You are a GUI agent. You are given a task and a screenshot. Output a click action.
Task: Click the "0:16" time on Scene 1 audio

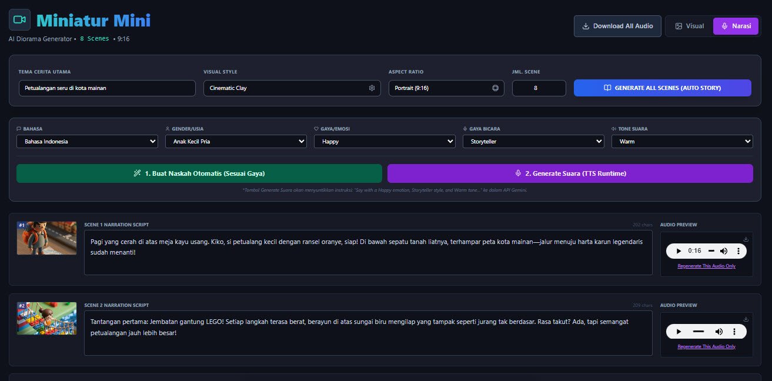click(x=695, y=251)
